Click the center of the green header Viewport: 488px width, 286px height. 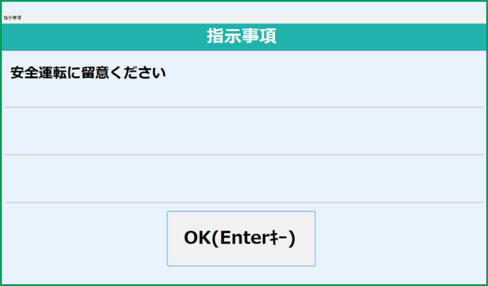pos(244,37)
